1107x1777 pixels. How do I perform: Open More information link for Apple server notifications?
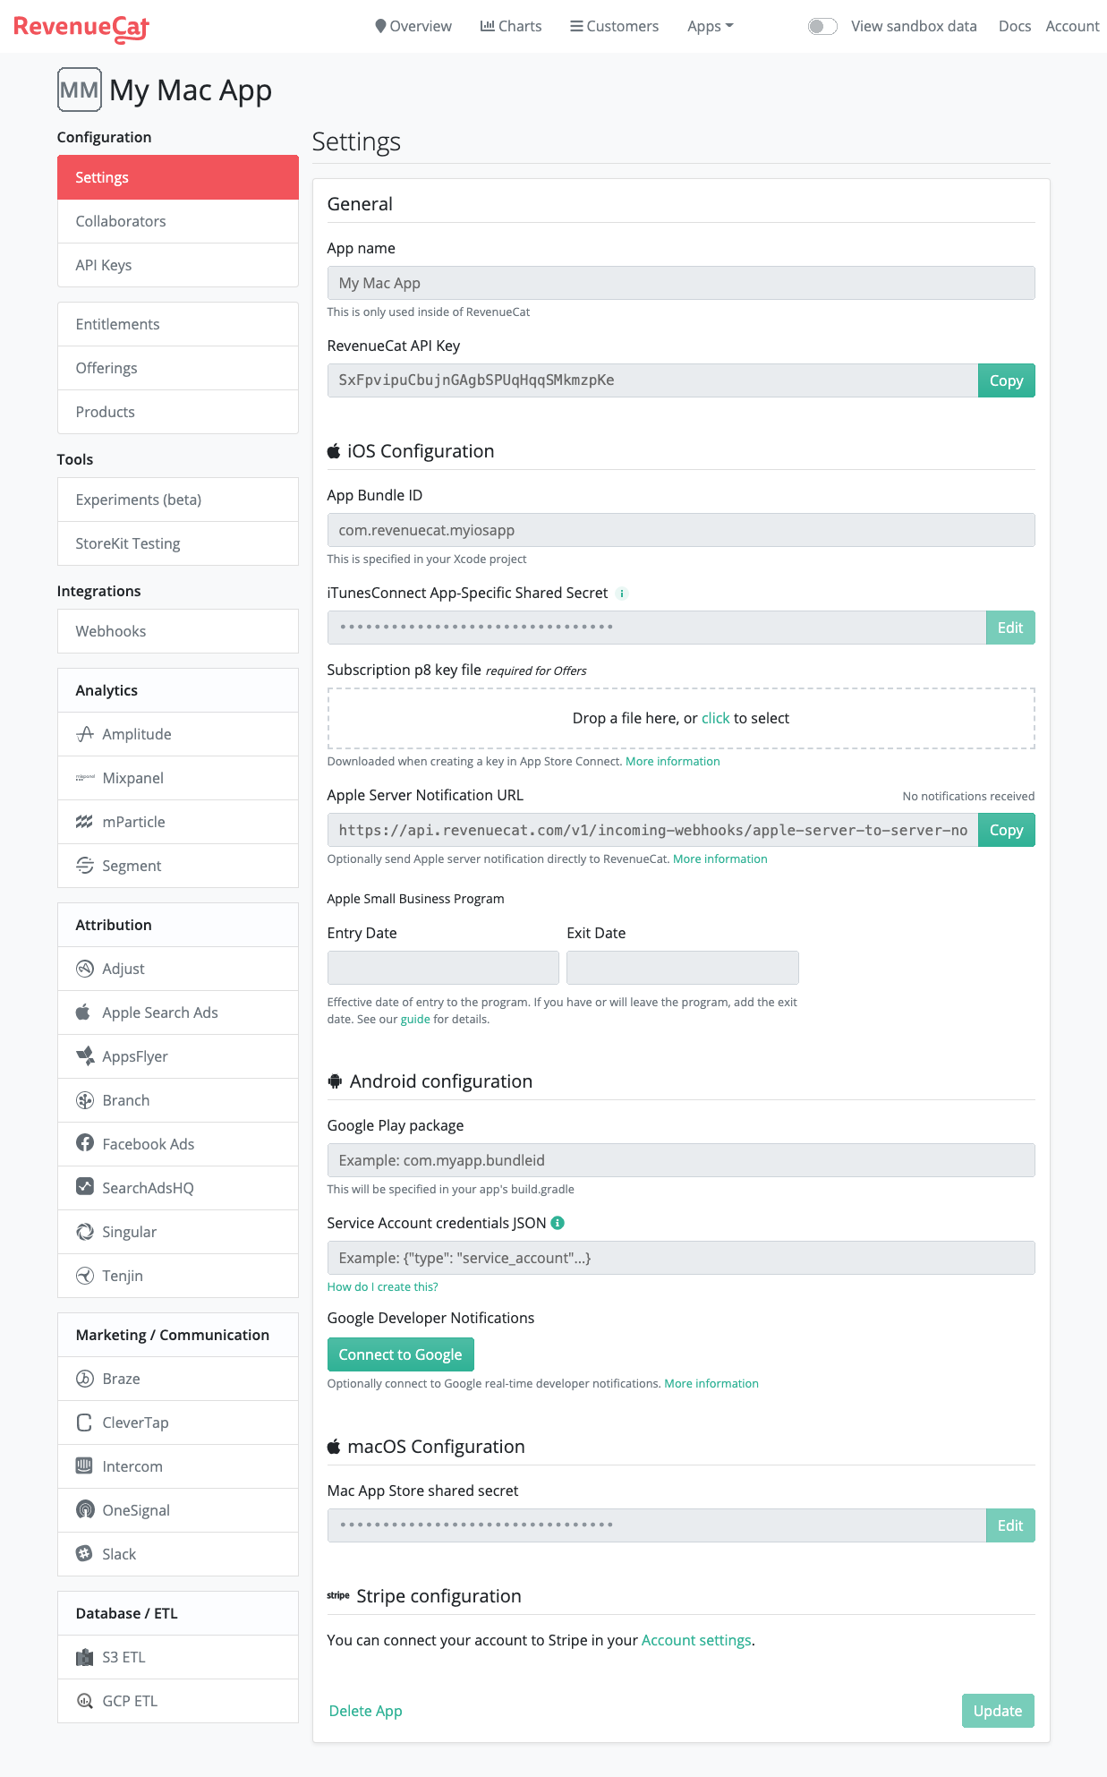click(x=720, y=859)
